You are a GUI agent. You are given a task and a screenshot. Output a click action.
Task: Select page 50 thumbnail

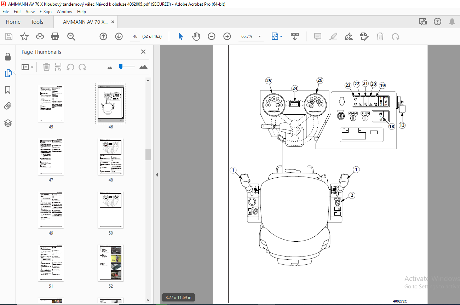click(x=111, y=210)
